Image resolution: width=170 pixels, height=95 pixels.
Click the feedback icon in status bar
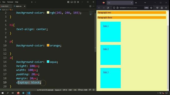(x=90, y=90)
